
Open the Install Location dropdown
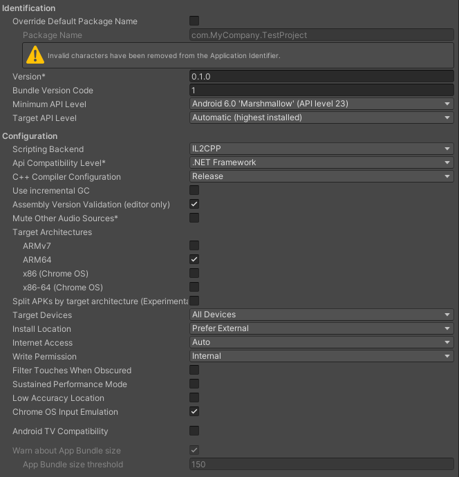point(321,328)
